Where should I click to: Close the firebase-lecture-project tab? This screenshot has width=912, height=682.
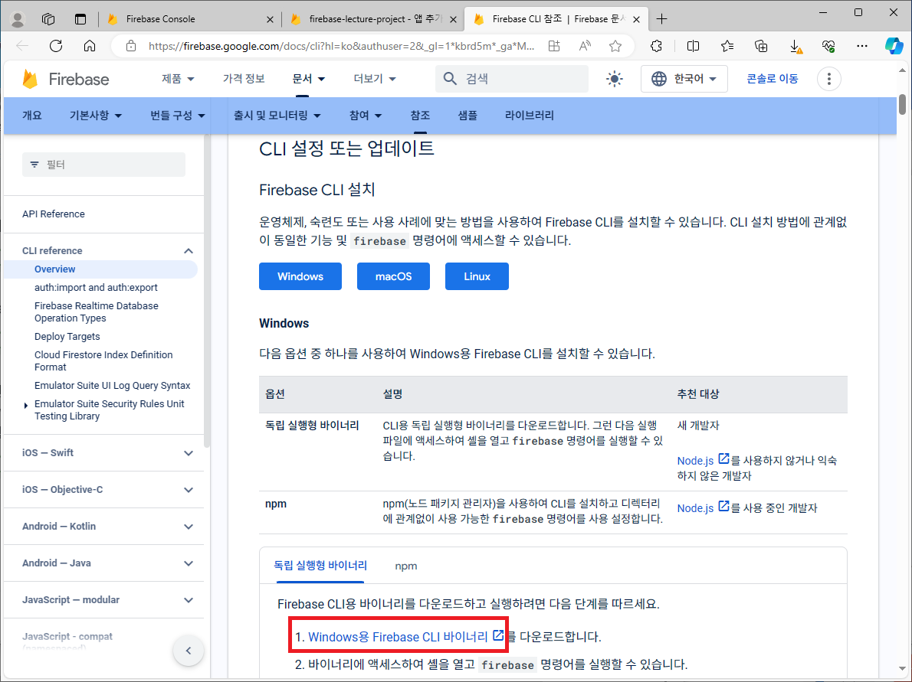(453, 19)
